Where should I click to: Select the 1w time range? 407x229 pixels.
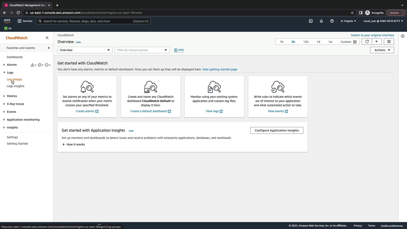tap(330, 42)
